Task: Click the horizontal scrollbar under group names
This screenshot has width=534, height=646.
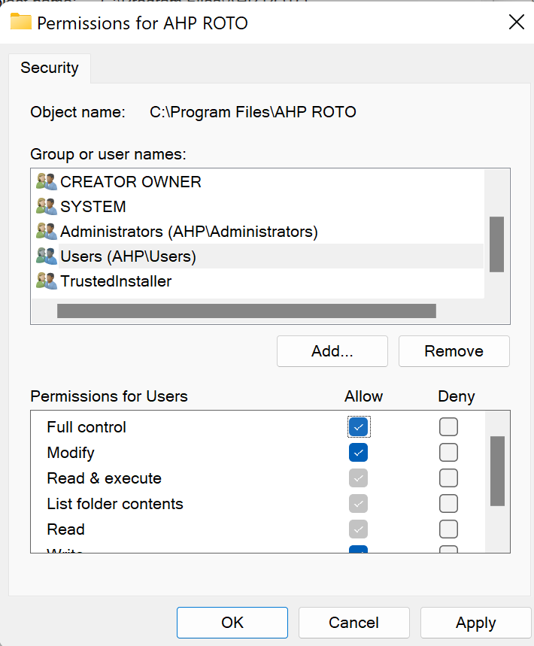Action: [247, 311]
